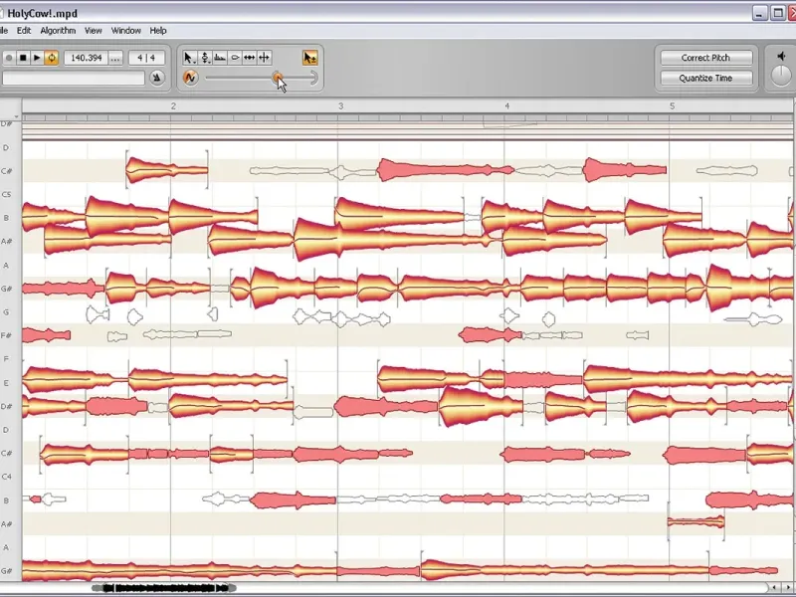
Task: Click the scroll-right arrow at bottom right
Action: click(788, 588)
